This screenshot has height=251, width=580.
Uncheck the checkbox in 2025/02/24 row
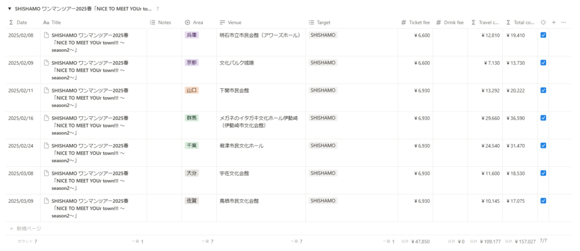point(543,146)
